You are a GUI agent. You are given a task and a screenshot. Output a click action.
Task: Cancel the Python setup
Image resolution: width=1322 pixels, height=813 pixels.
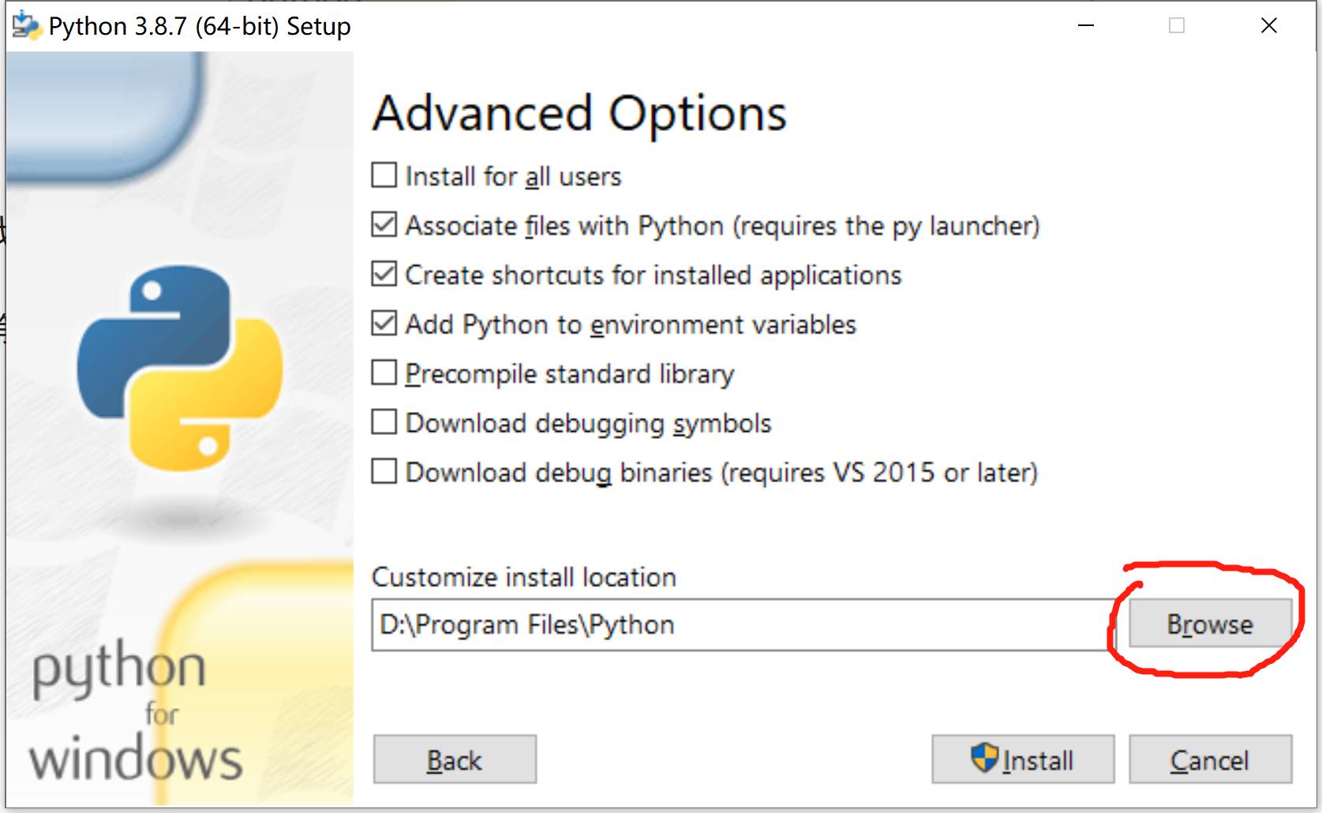coord(1210,760)
